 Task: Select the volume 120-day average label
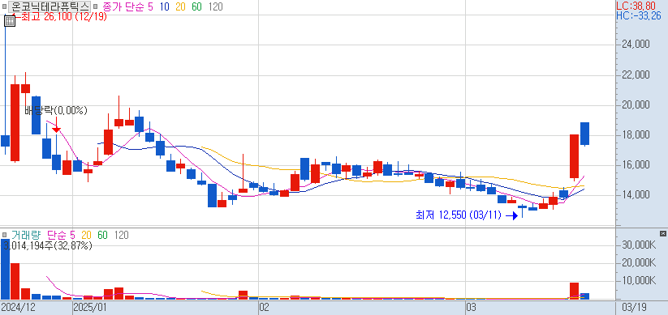[x=121, y=235]
